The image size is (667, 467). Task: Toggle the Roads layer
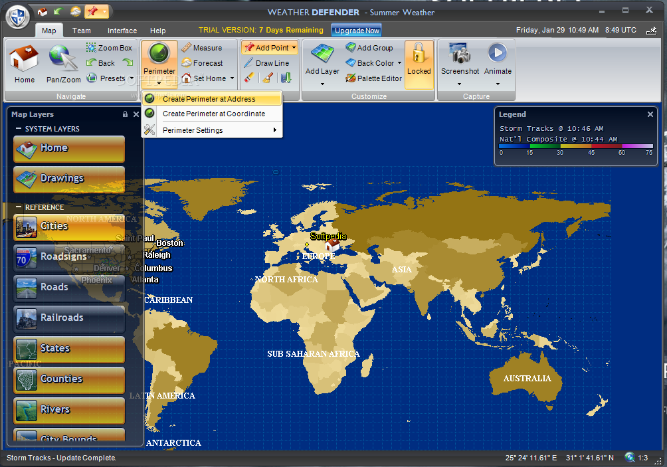point(69,288)
